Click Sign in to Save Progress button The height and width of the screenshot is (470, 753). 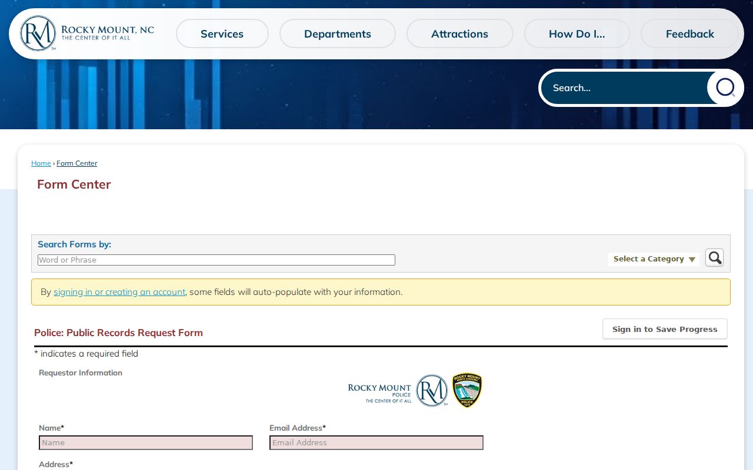665,329
